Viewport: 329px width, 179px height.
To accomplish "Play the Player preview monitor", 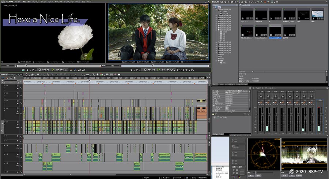I will 53,70.
